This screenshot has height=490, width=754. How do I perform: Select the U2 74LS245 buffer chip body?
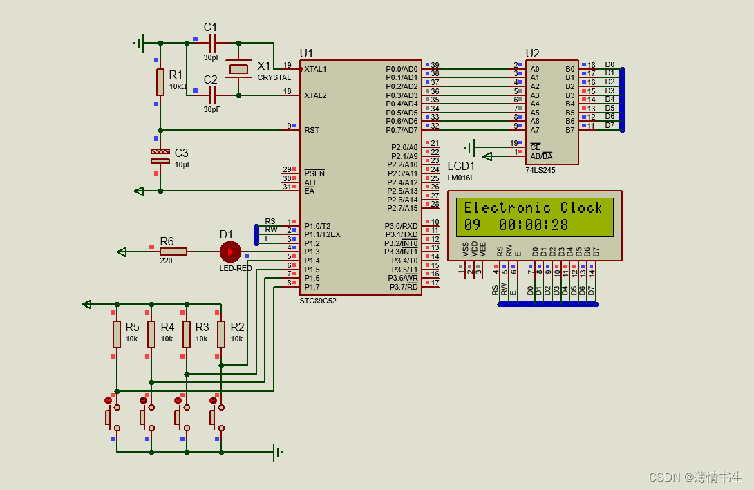coord(552,112)
